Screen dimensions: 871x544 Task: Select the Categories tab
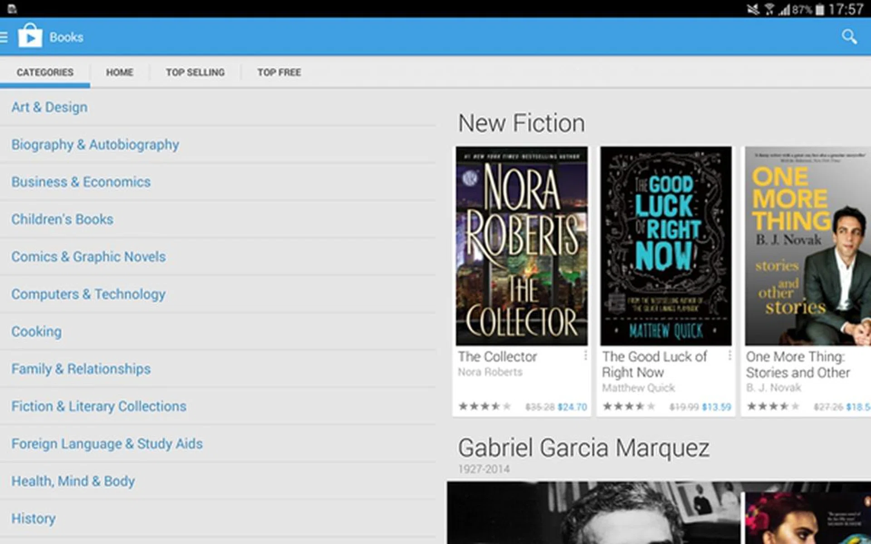pos(45,73)
